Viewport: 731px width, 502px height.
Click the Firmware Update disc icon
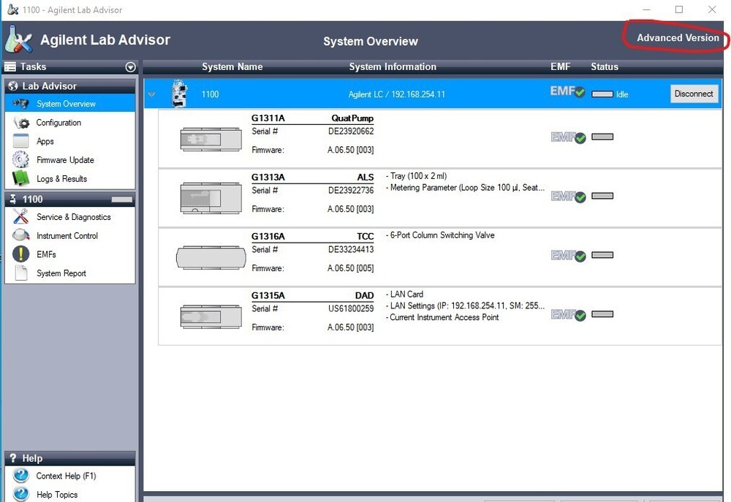[20, 159]
